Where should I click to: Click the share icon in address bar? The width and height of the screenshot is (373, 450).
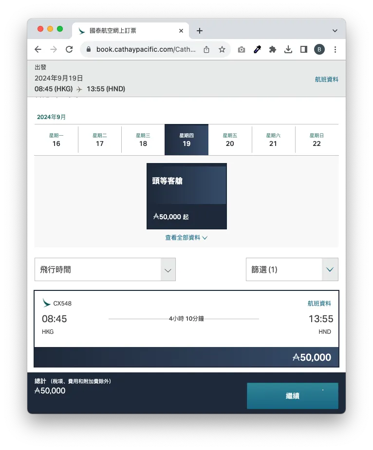tap(206, 49)
